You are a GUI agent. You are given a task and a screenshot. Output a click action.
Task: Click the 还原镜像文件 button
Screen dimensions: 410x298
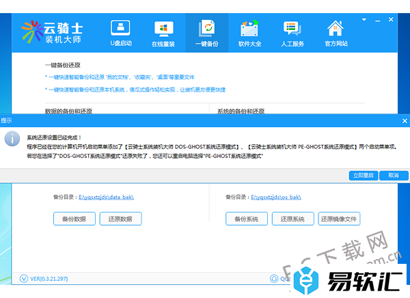[339, 219]
